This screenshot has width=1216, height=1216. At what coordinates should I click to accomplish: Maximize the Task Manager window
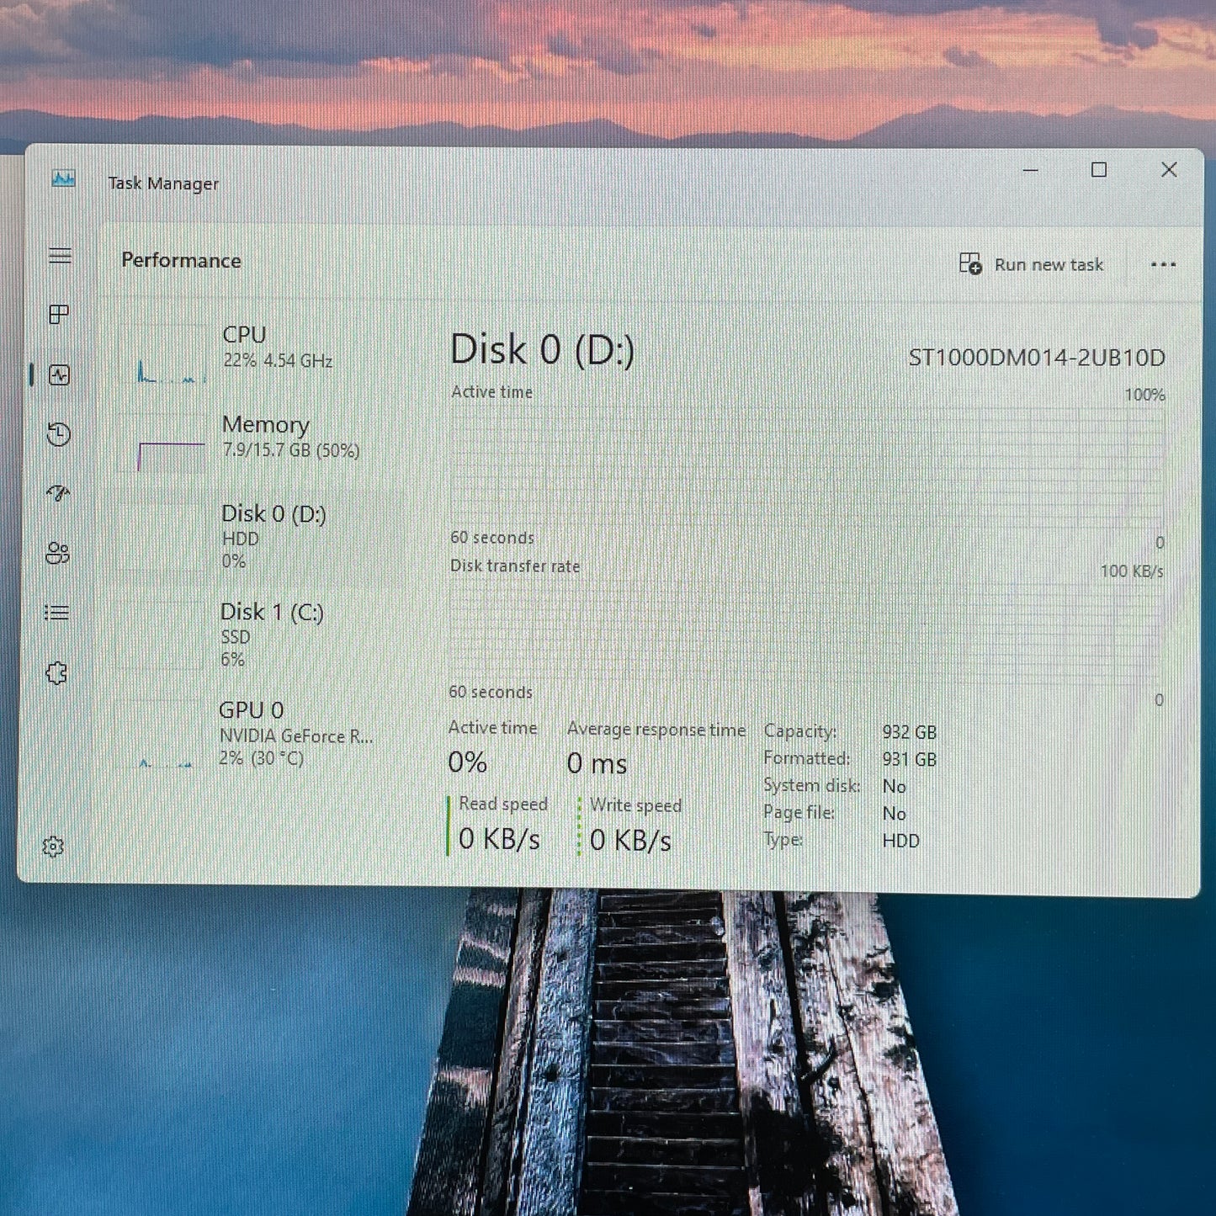pos(1099,170)
